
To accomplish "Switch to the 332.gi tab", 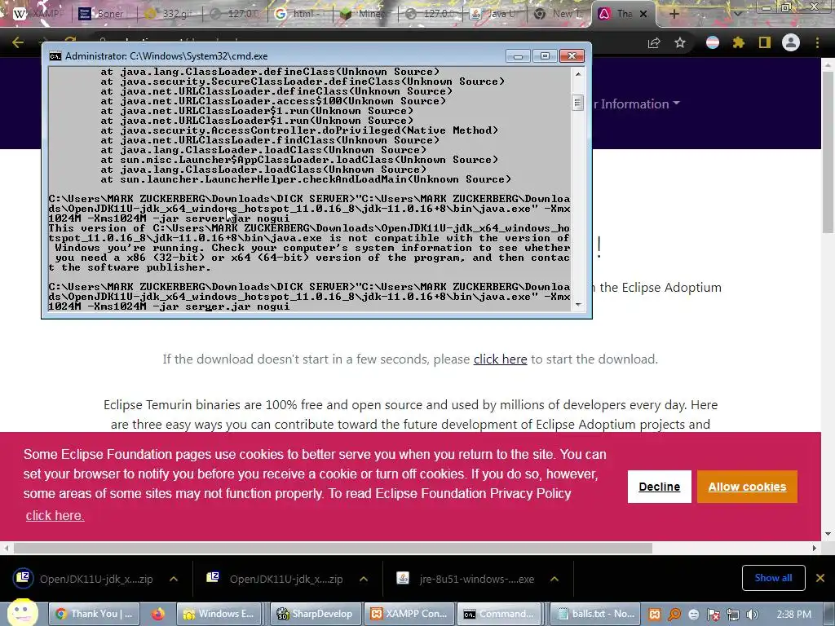I will point(168,14).
